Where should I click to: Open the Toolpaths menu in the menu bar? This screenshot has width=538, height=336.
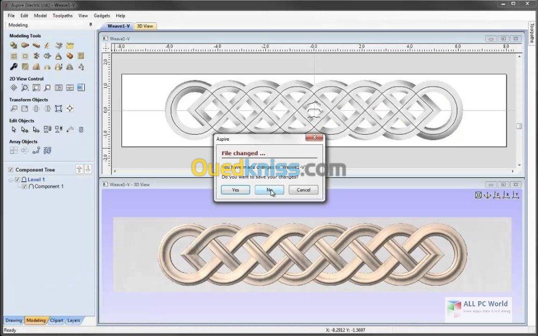tap(62, 16)
